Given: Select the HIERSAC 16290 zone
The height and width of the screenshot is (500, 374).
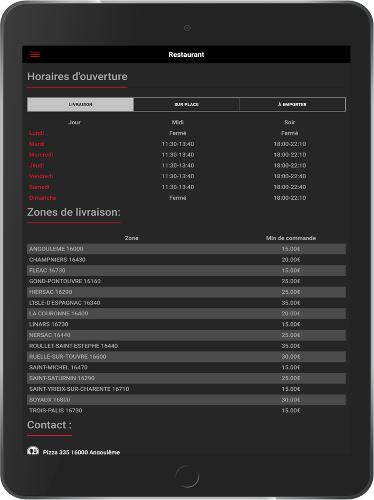Looking at the screenshot, I should pos(186,292).
